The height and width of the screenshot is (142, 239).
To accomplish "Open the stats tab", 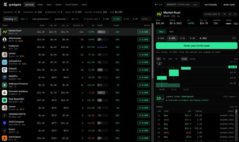I will pyautogui.click(x=40, y=5).
